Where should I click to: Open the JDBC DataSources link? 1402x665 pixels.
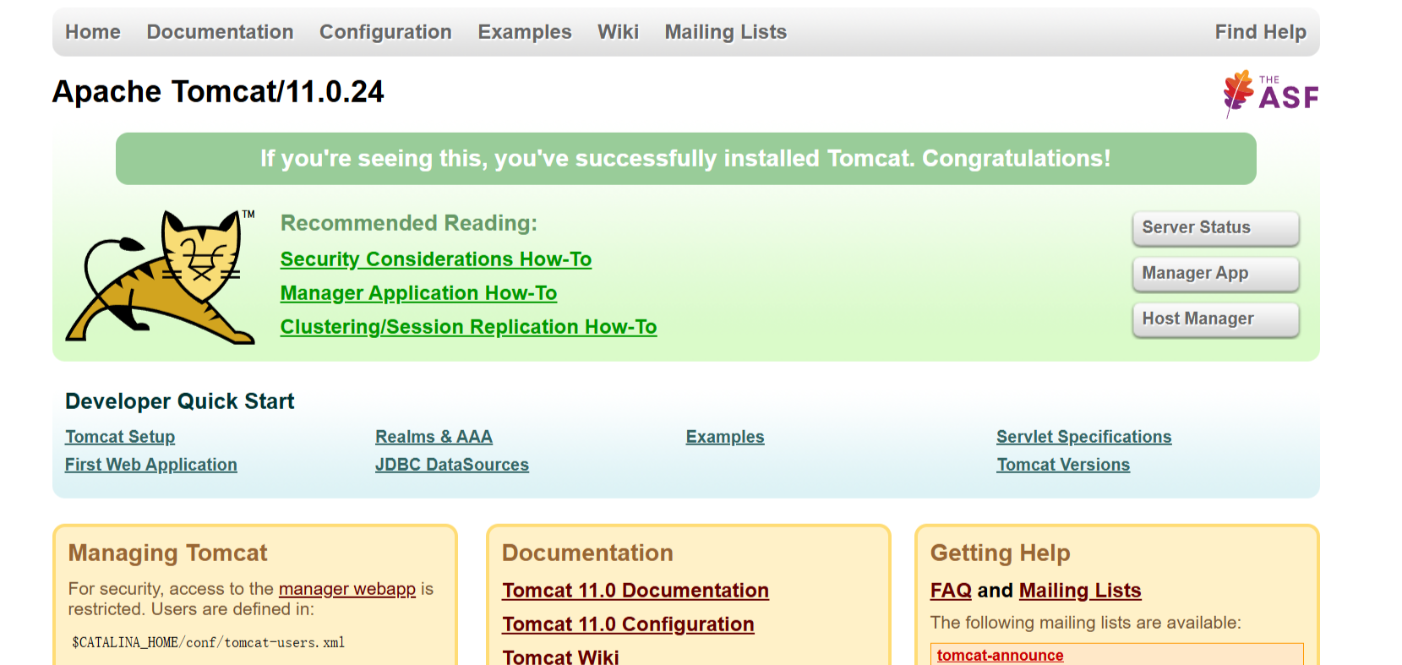point(452,465)
